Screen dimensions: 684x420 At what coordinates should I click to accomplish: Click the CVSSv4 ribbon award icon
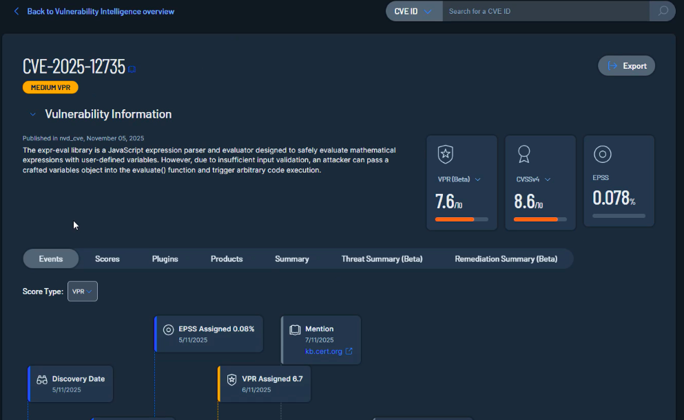click(x=524, y=155)
